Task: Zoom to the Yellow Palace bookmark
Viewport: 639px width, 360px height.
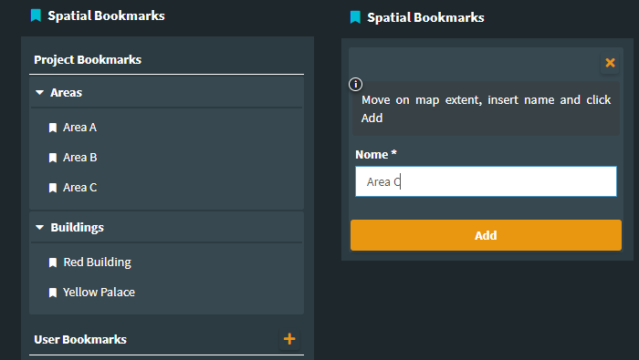Action: pyautogui.click(x=99, y=293)
